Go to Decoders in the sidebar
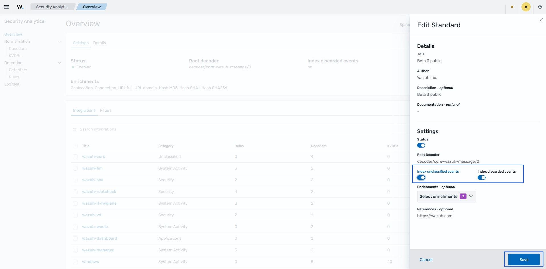This screenshot has height=269, width=546. pyautogui.click(x=18, y=48)
